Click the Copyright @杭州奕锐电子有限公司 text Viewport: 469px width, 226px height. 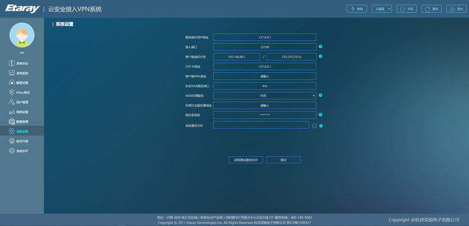click(424, 220)
